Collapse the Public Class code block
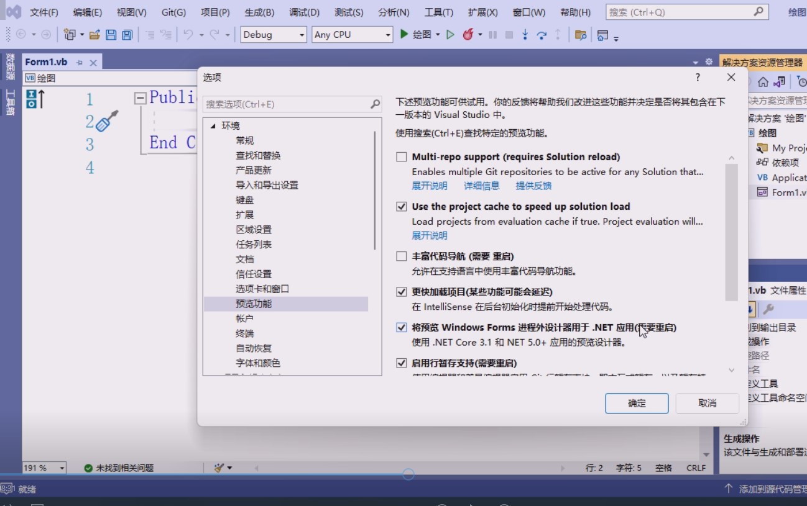 141,98
